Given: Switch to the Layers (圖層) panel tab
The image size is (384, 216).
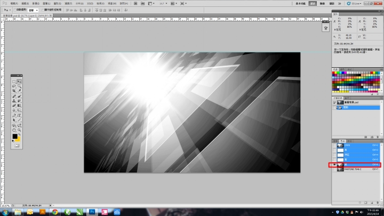Looking at the screenshot, I should tap(335, 141).
